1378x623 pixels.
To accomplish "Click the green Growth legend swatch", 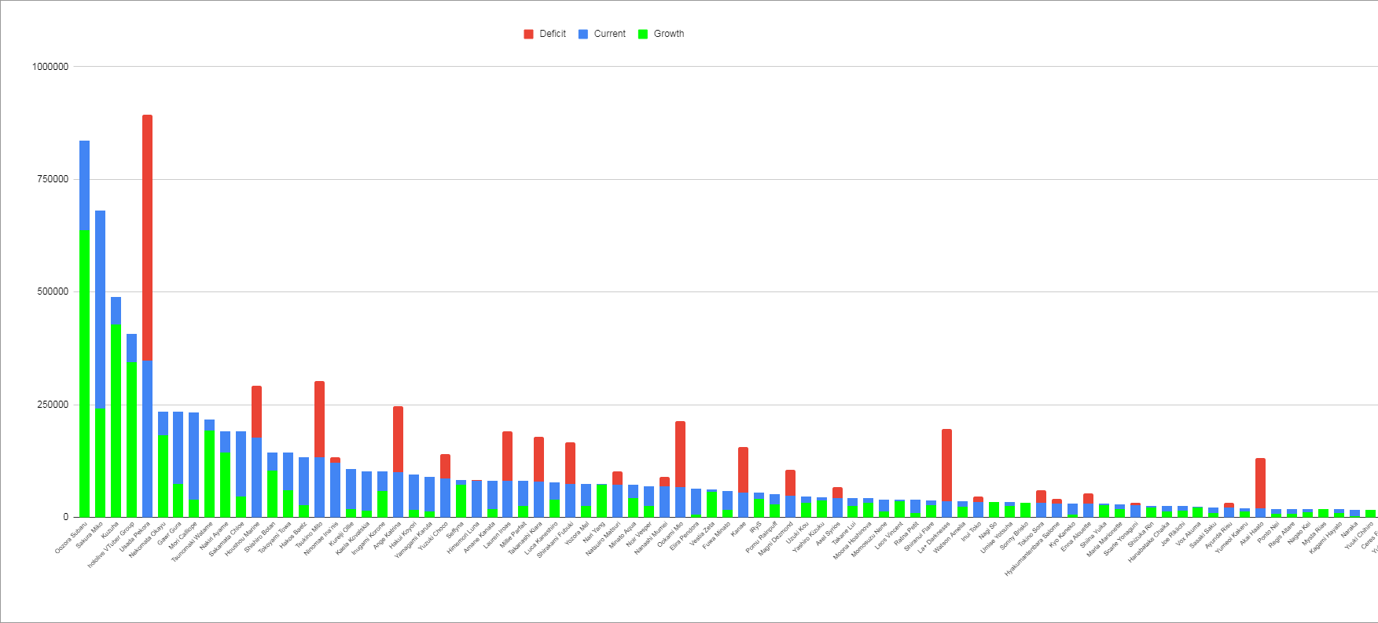I will click(x=643, y=34).
